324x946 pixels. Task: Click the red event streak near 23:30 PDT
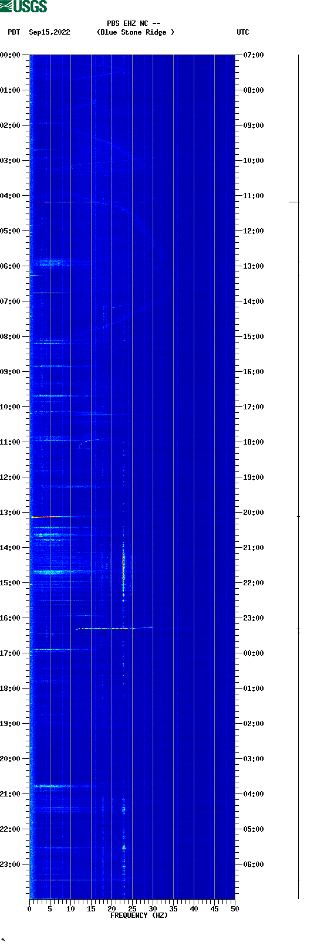pos(44,880)
